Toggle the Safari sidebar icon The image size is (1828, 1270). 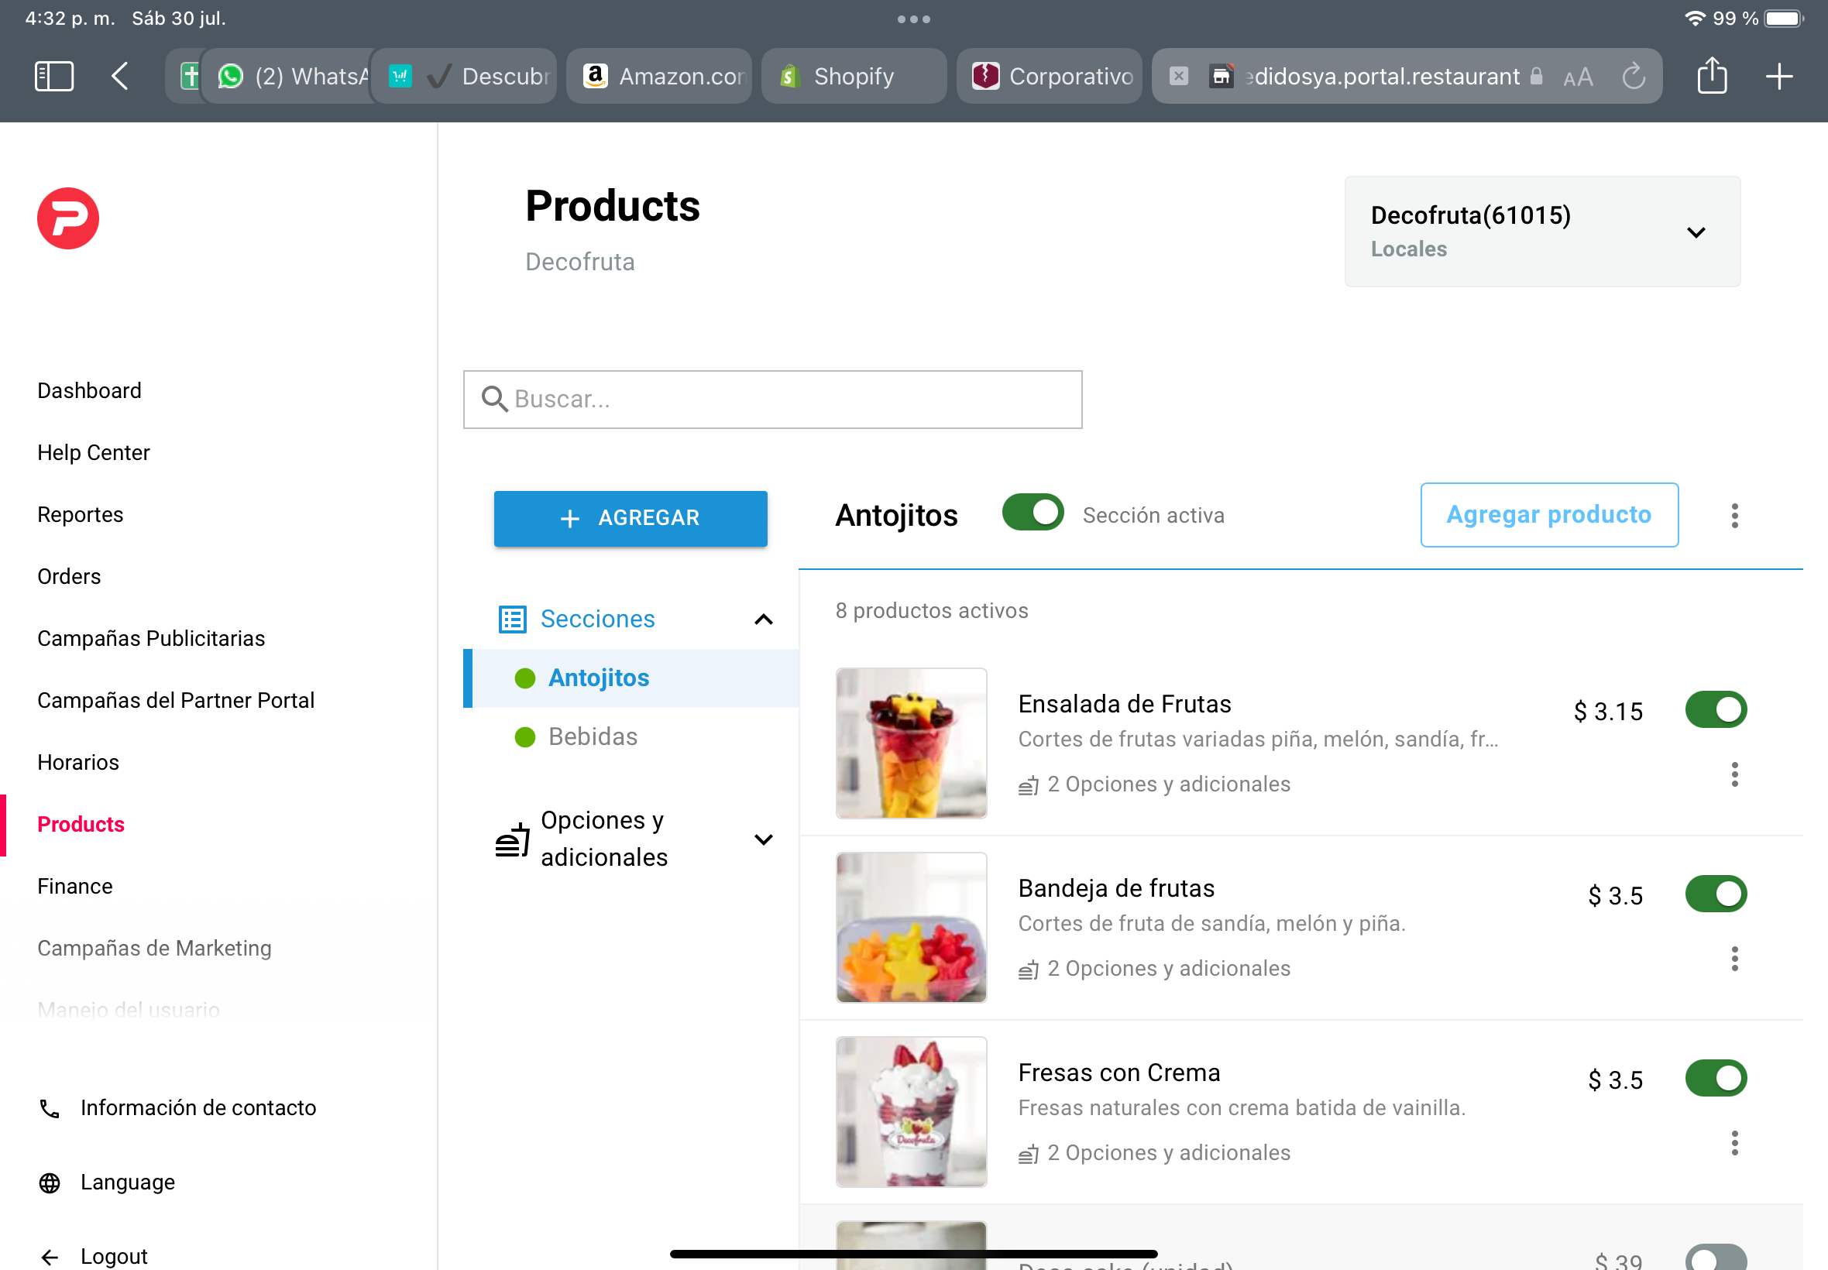[54, 77]
